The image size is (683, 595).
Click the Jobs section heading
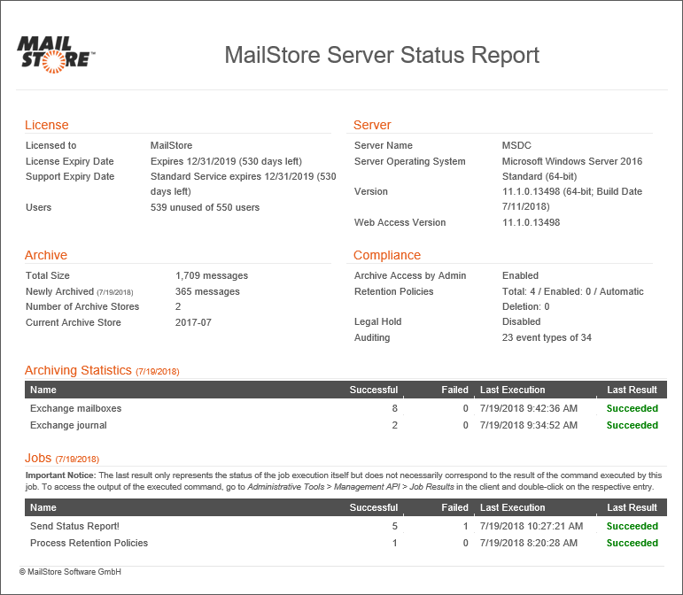39,458
